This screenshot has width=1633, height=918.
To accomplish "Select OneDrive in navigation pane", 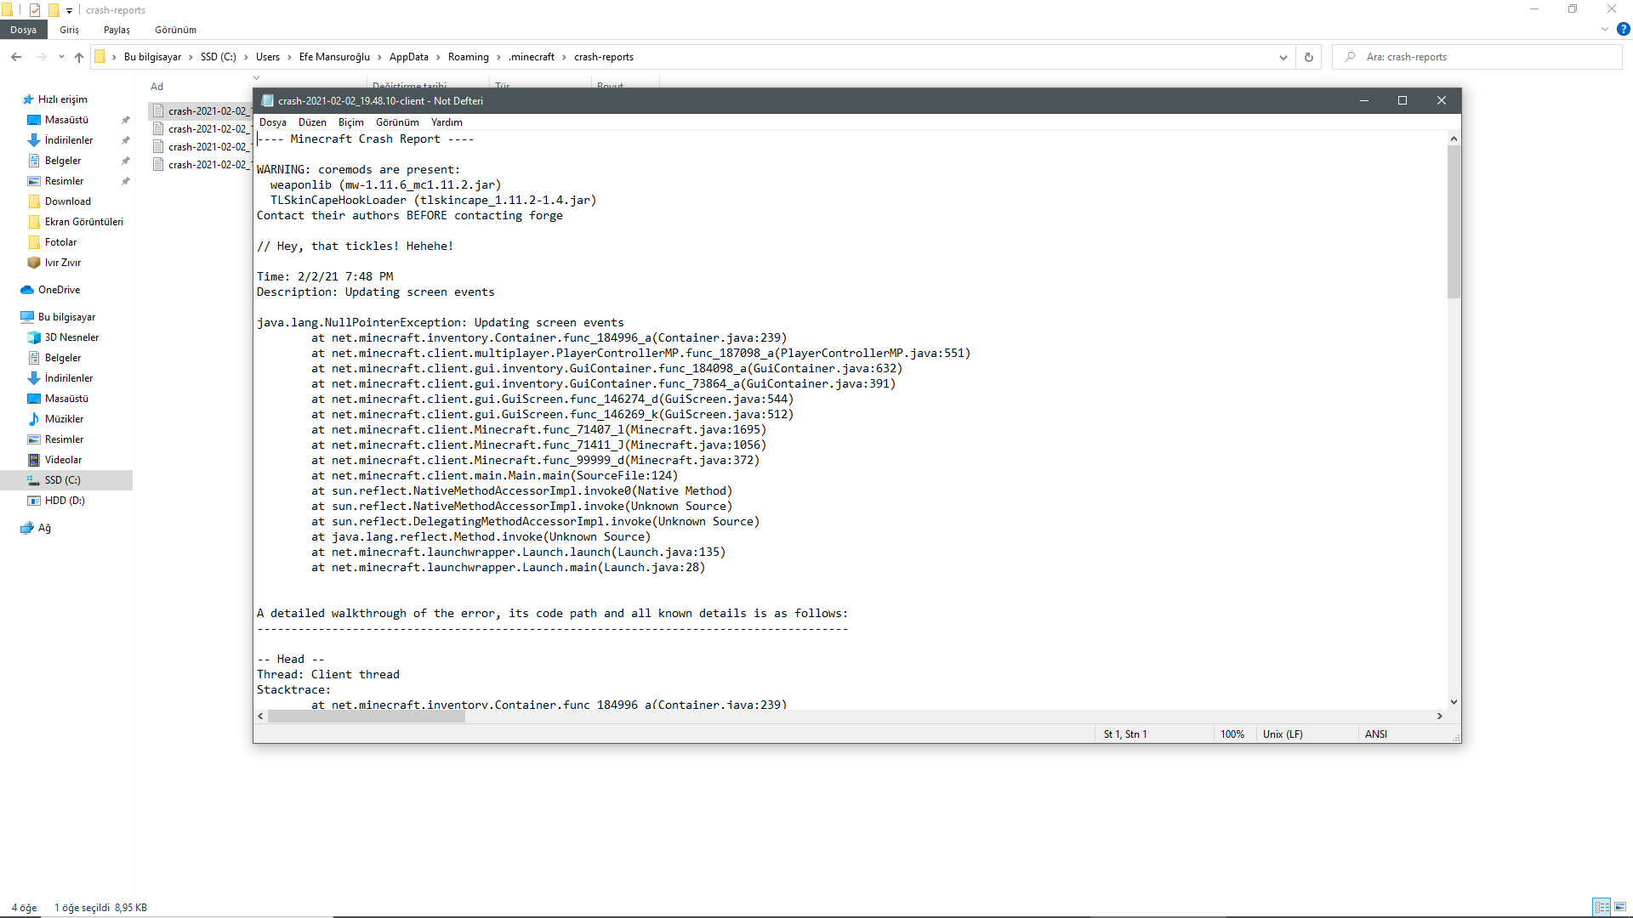I will [59, 290].
